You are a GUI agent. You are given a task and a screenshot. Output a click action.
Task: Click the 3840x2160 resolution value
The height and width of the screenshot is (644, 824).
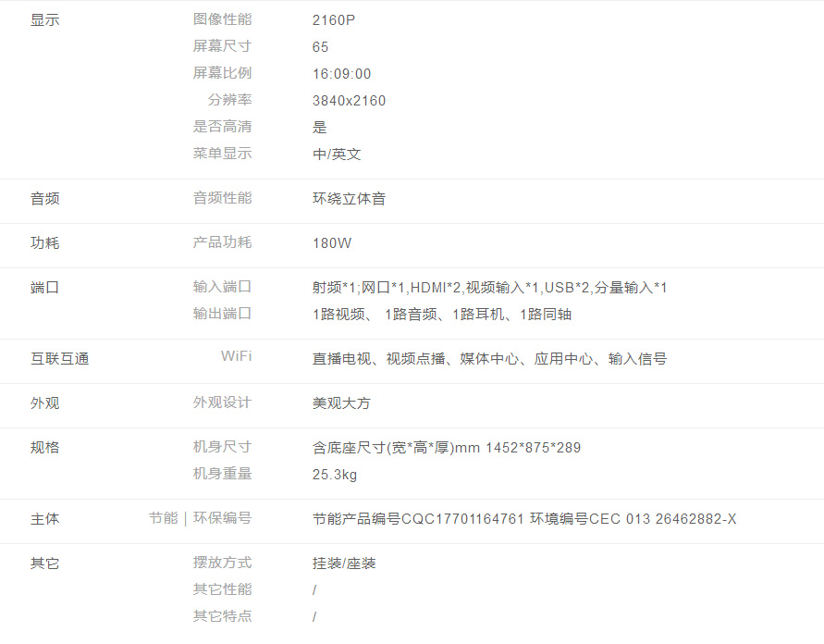pyautogui.click(x=349, y=101)
